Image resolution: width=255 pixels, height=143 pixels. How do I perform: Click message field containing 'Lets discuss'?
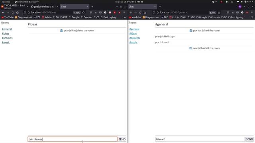click(73, 139)
